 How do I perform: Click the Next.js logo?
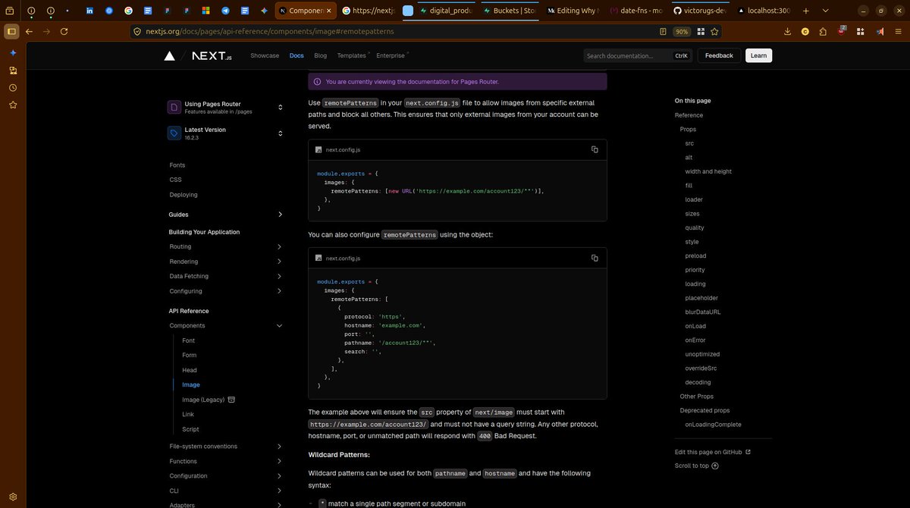coord(212,55)
